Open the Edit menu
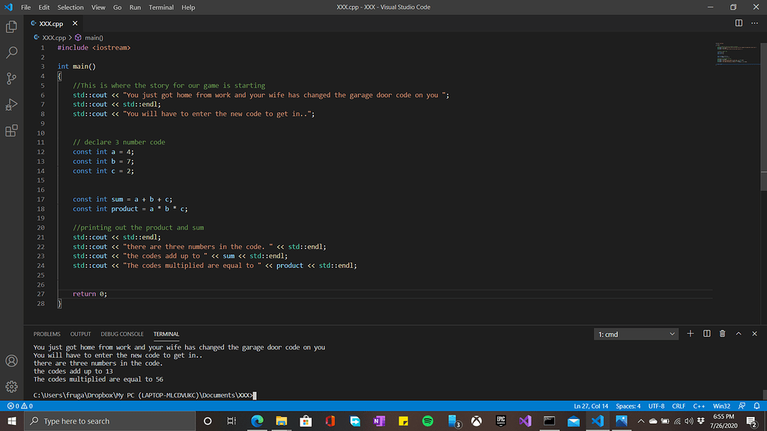 (44, 7)
